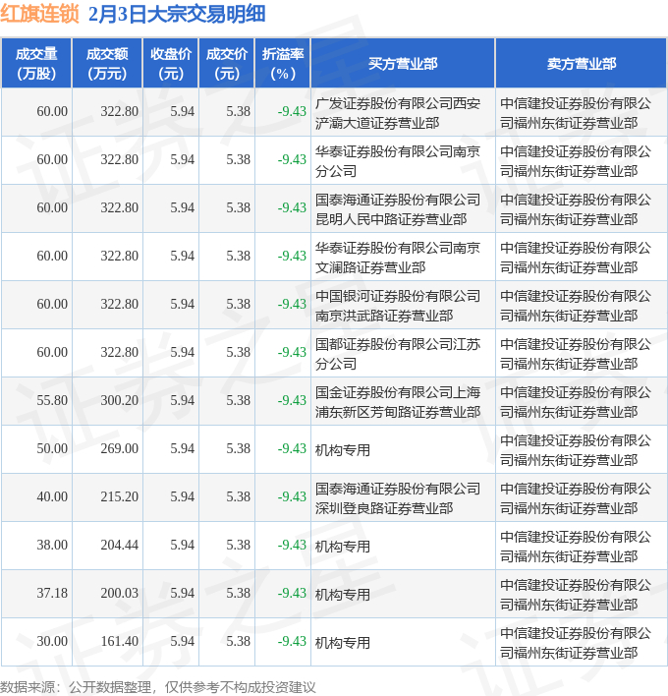Viewport: 668px width, 696px height.
Task: Select the 成交量(万股) column header
Action: [x=36, y=64]
